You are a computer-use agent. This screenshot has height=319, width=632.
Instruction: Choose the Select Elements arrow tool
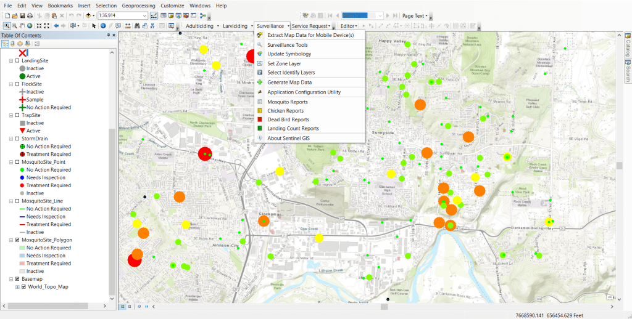click(x=94, y=26)
